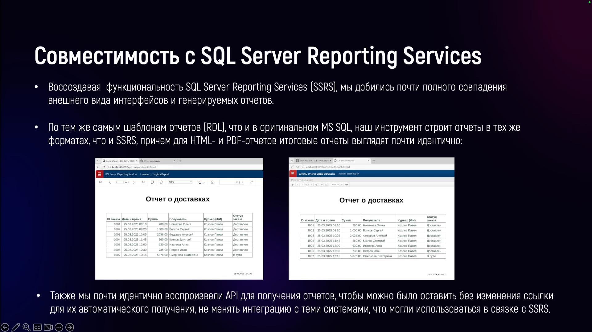Click new tab plus in left screenshot
This screenshot has height=332, width=592.
180,161
